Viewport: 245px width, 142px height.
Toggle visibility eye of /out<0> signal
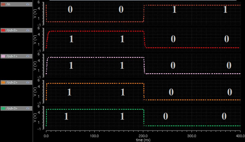click(28, 30)
